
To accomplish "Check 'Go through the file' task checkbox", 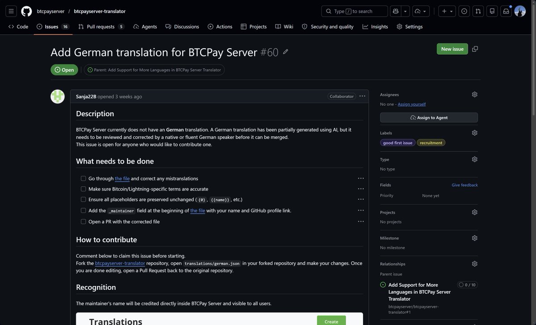I will [x=83, y=178].
